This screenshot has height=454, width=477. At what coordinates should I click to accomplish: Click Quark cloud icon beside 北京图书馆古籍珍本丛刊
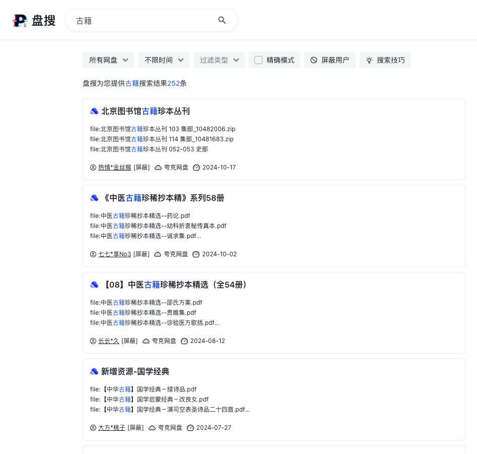point(94,111)
